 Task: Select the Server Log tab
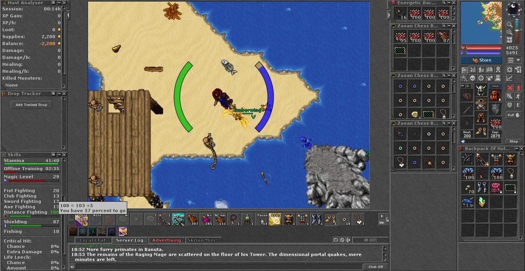[130, 240]
